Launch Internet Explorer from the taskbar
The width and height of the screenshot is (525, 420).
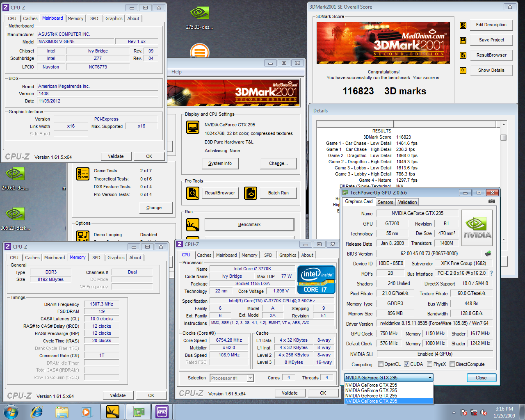point(37,412)
